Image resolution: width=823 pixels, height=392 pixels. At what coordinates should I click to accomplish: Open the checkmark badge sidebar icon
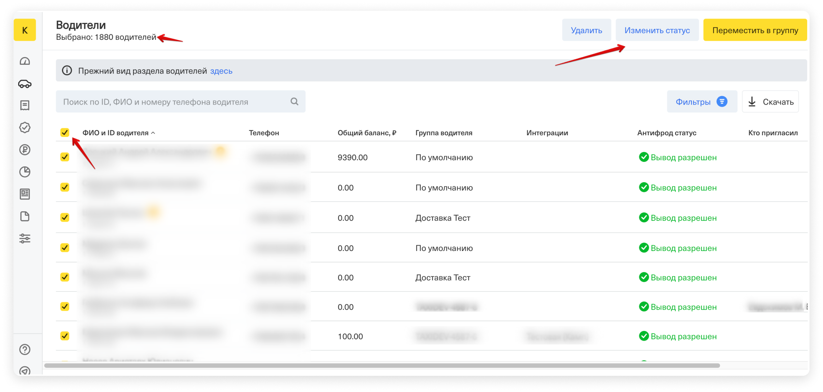pos(25,128)
